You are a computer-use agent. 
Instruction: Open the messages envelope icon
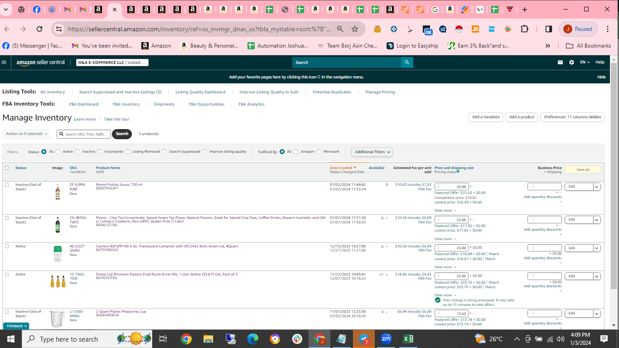[x=560, y=63]
